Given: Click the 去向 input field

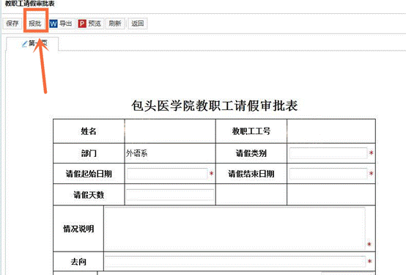Looking at the screenshot, I should [x=235, y=262].
